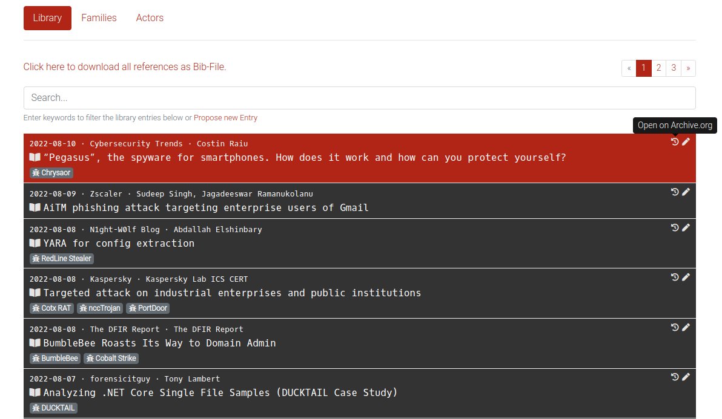
Task: Edit the YARA for config extraction entry
Action: [686, 227]
